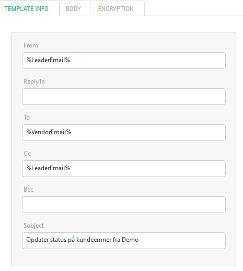243x271 pixels.
Task: Place cursor after %LeaderEmail% in Cc field
Action: tap(71, 168)
